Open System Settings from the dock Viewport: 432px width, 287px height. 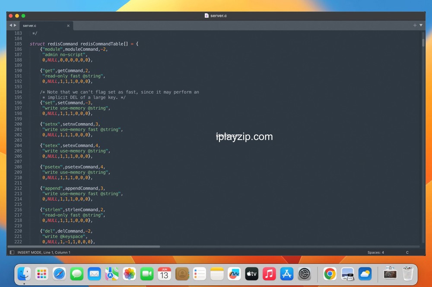(x=304, y=274)
